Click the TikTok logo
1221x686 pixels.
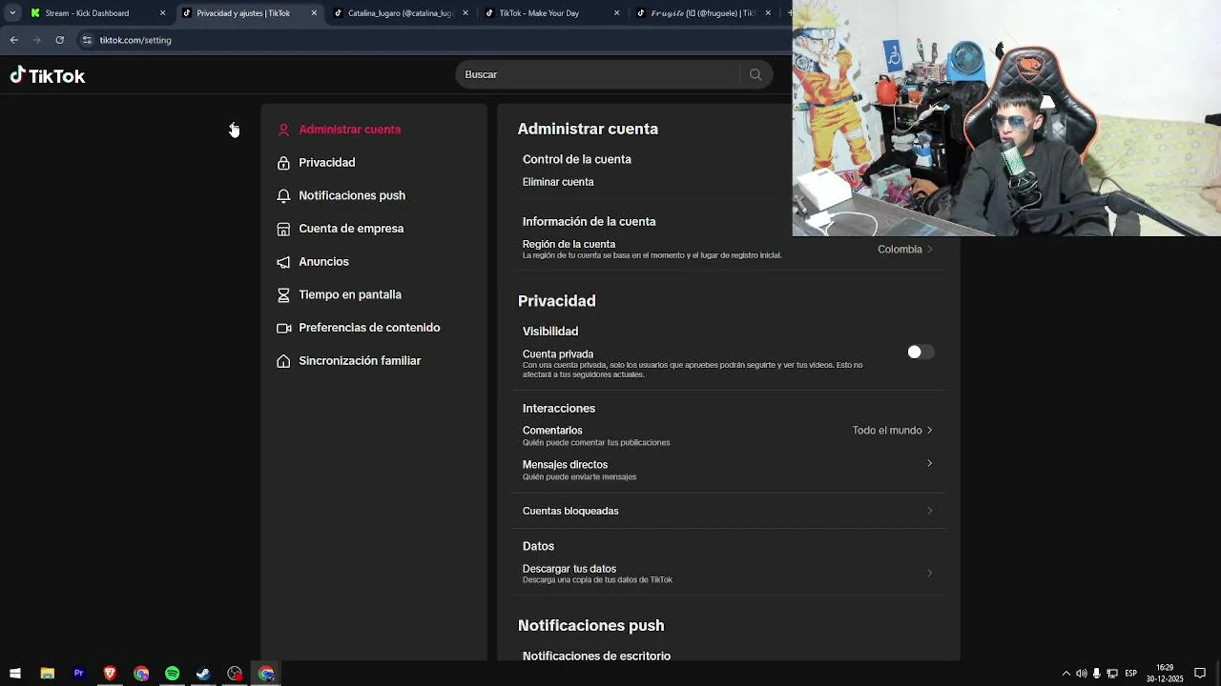[x=48, y=76]
